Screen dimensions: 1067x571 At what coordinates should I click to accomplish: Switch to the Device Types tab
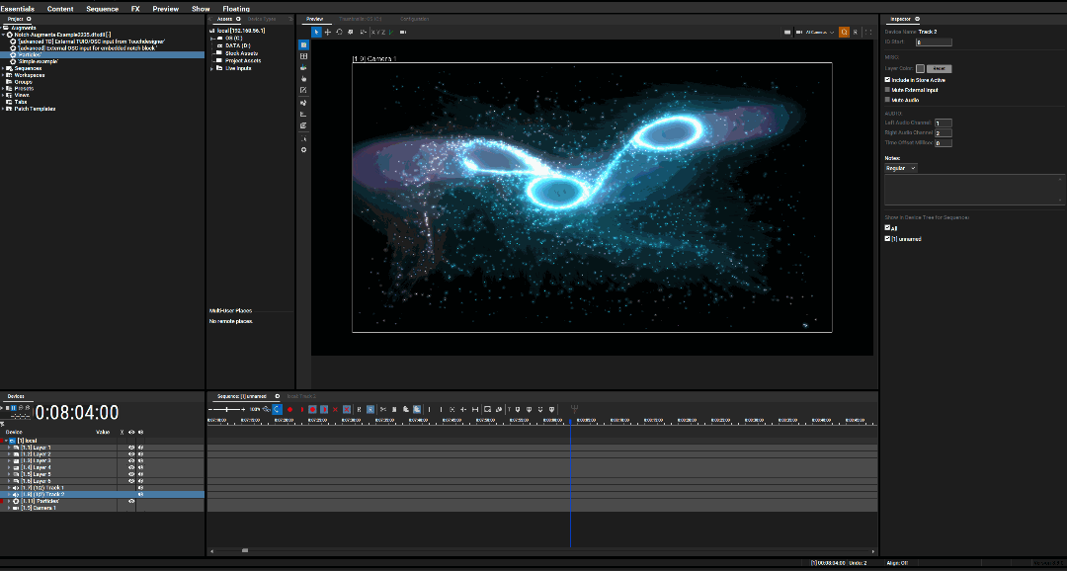point(262,19)
